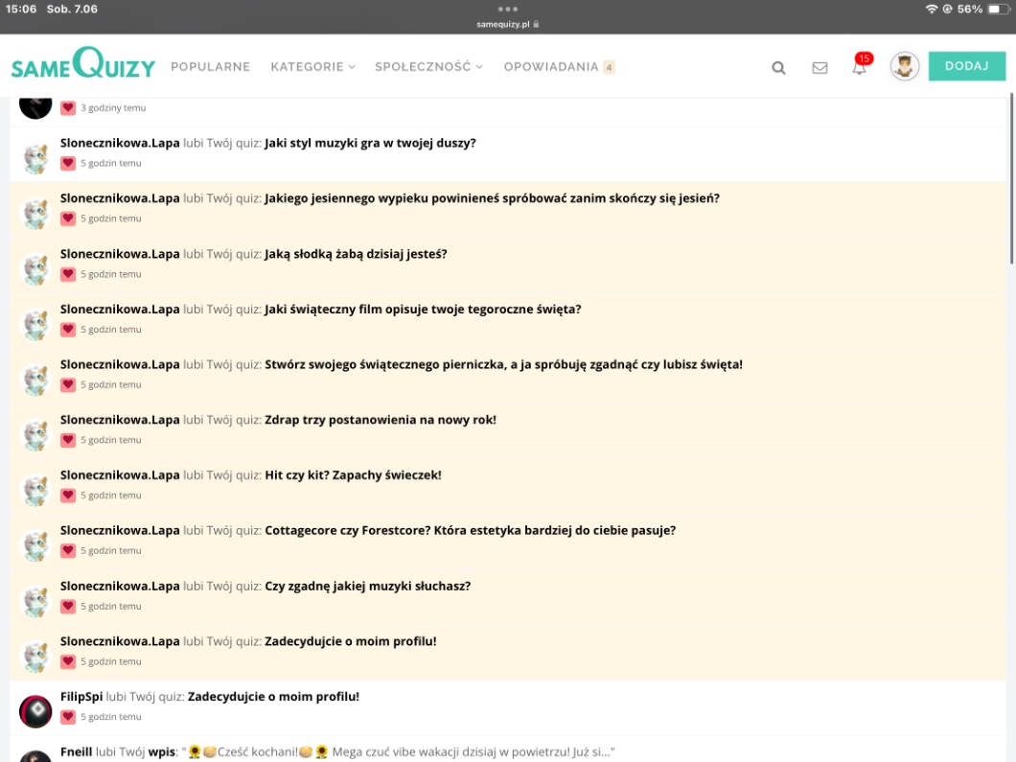The image size is (1016, 762).
Task: Click heart icon under 'Jaką słodką żabą' notification
Action: click(68, 274)
